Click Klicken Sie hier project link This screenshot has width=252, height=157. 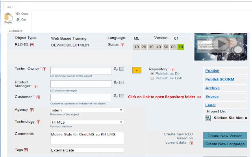[x=230, y=118]
